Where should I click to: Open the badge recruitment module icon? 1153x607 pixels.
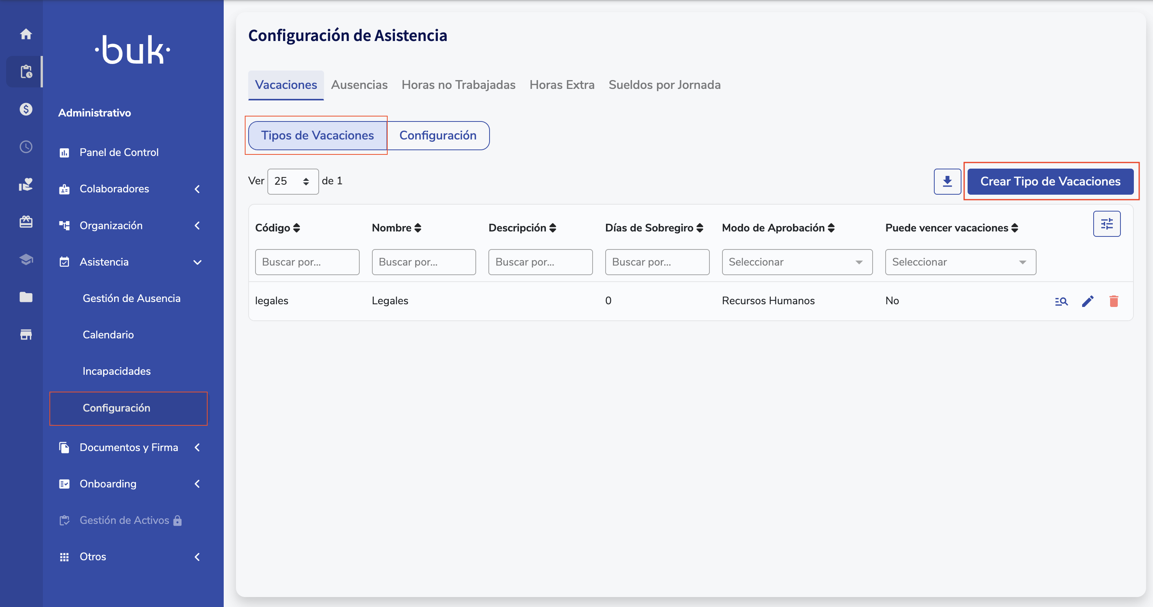(x=26, y=221)
